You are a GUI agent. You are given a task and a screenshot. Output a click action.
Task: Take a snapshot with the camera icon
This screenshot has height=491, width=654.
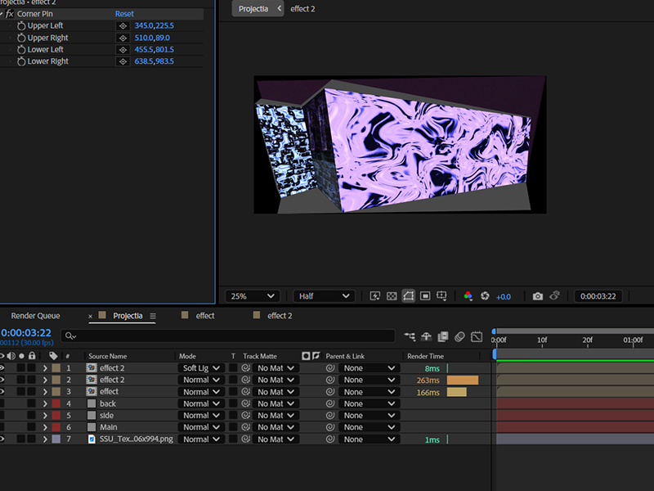pyautogui.click(x=537, y=296)
